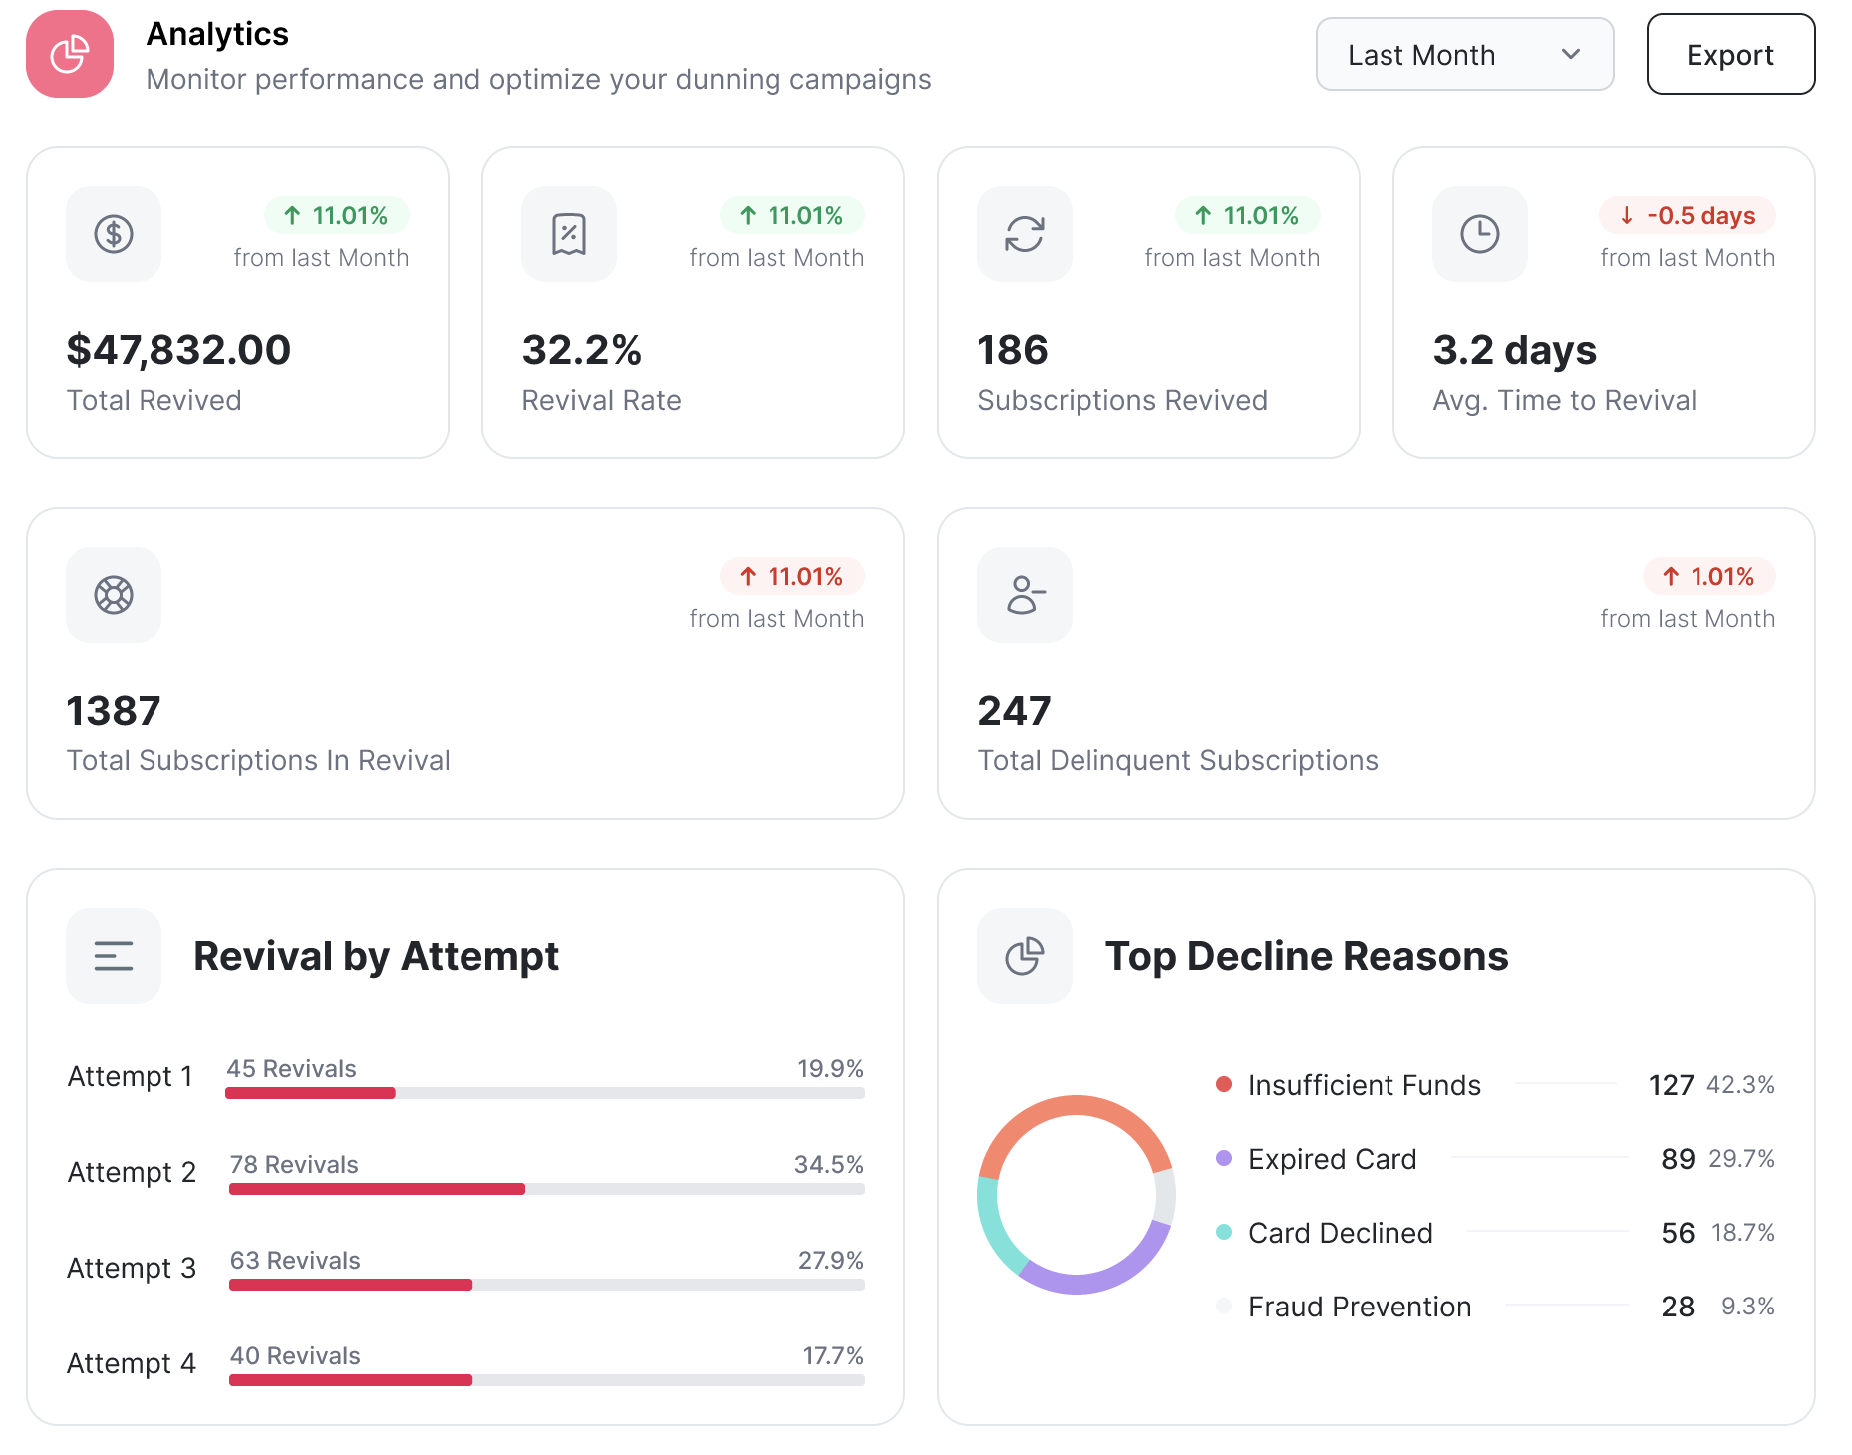The height and width of the screenshot is (1455, 1852).
Task: Click the -0.5 days change badge
Action: 1688,215
